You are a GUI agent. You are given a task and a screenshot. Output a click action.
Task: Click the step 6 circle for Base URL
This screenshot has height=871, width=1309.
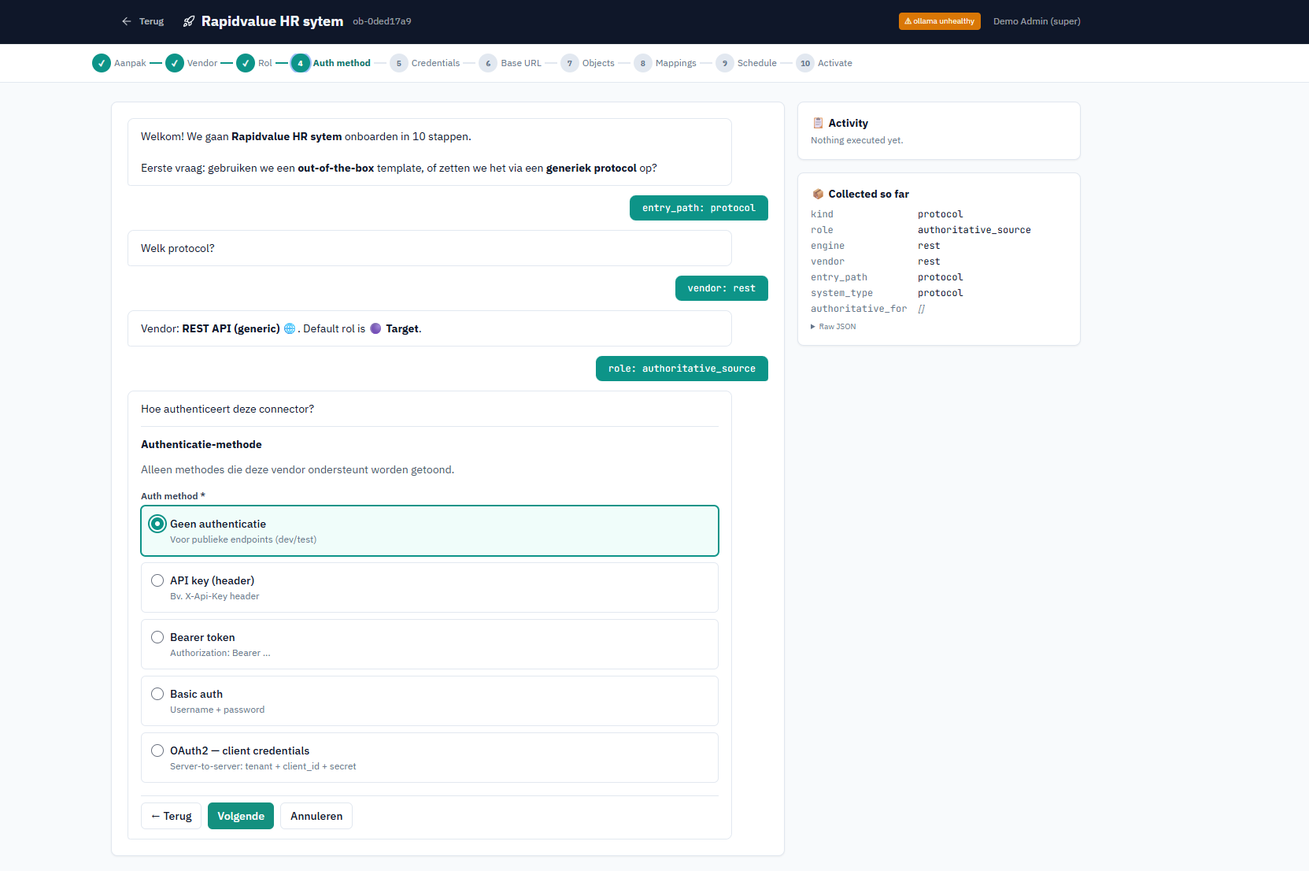(488, 63)
